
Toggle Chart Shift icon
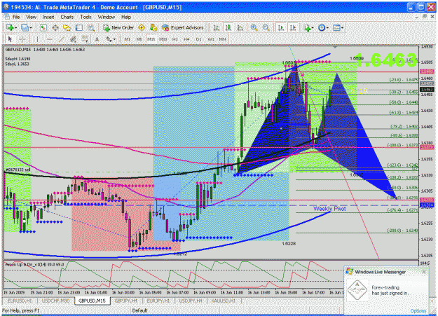pyautogui.click(x=293, y=27)
